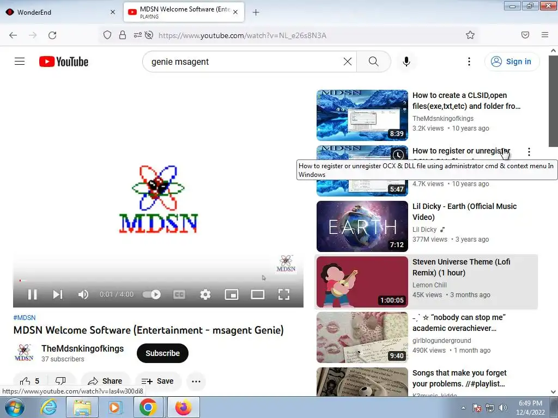Open the girlblogunderground channel name
558x418 pixels.
(441, 341)
